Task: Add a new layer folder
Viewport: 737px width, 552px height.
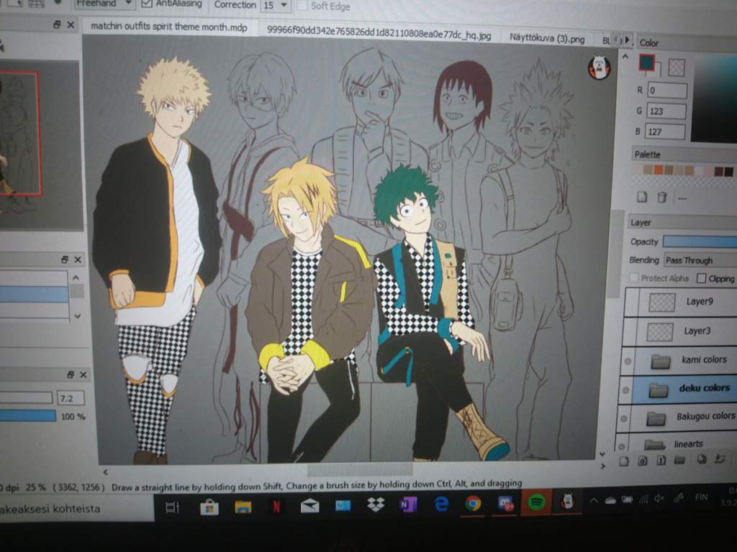Action: pos(679,461)
